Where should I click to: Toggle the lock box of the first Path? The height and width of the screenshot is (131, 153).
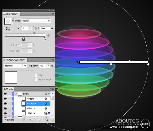[x=9, y=99]
